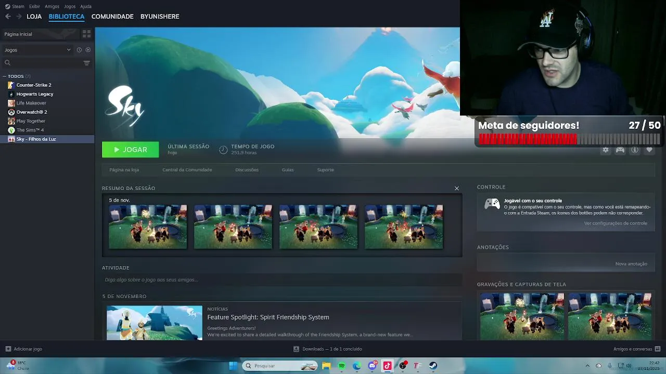This screenshot has height=374, width=666.
Task: Click Nova anotação
Action: tap(631, 264)
